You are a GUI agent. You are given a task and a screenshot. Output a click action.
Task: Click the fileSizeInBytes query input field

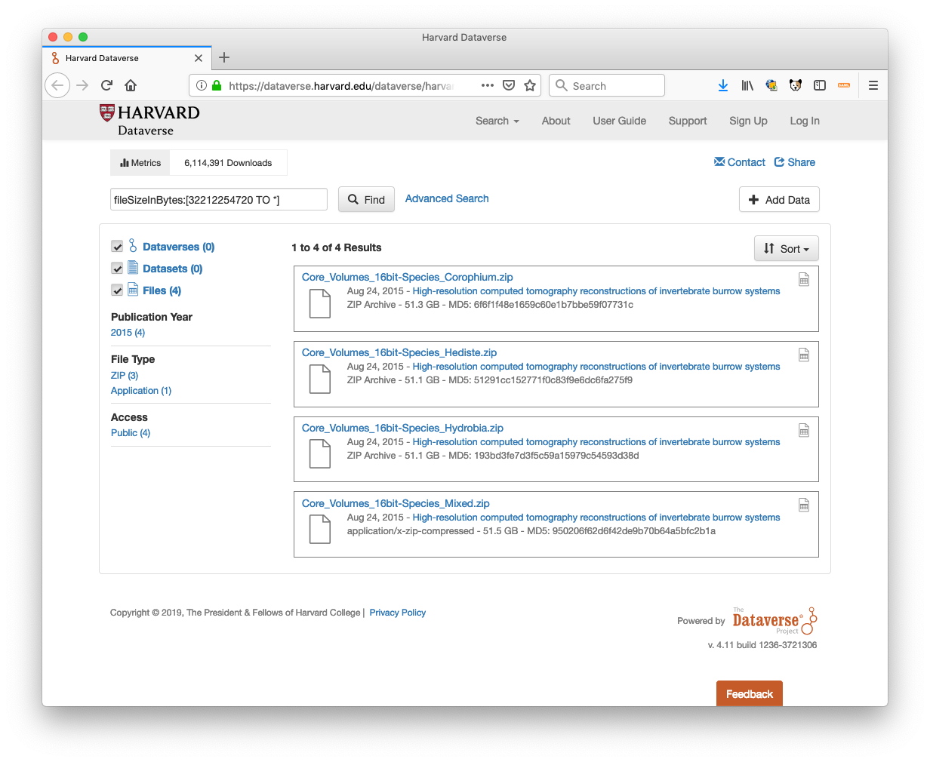pyautogui.click(x=219, y=199)
